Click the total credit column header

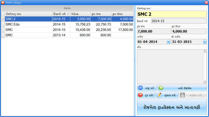[x=101, y=14]
